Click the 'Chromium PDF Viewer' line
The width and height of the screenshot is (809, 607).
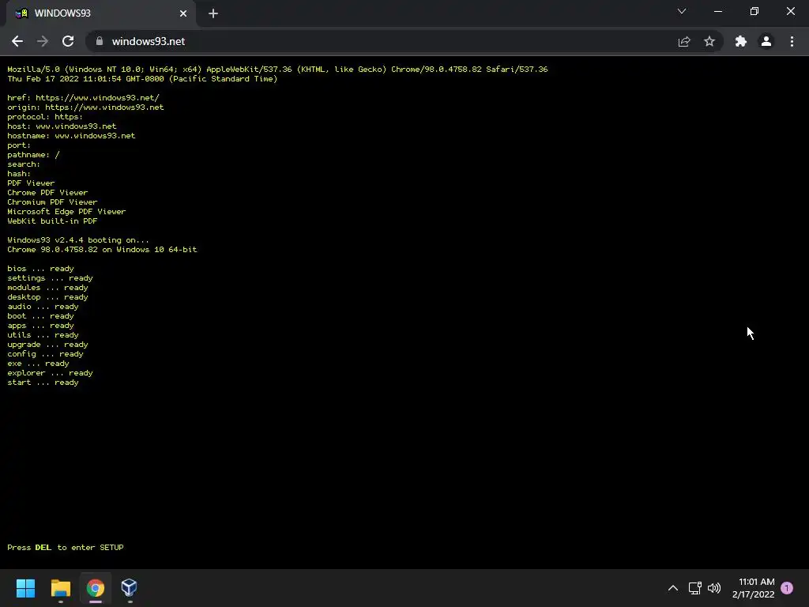(x=52, y=202)
